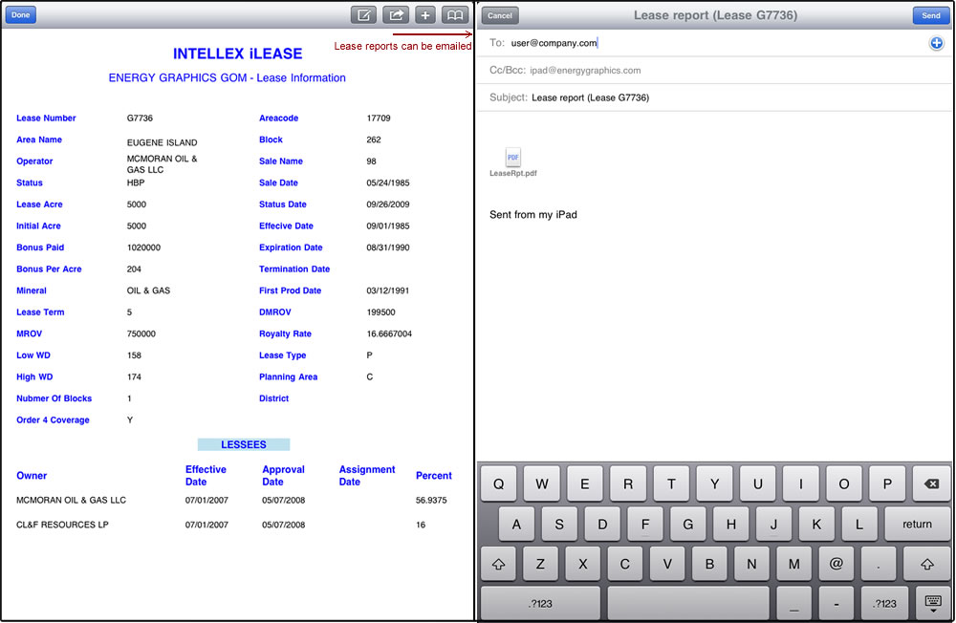
Task: Tap the O key
Action: click(844, 484)
